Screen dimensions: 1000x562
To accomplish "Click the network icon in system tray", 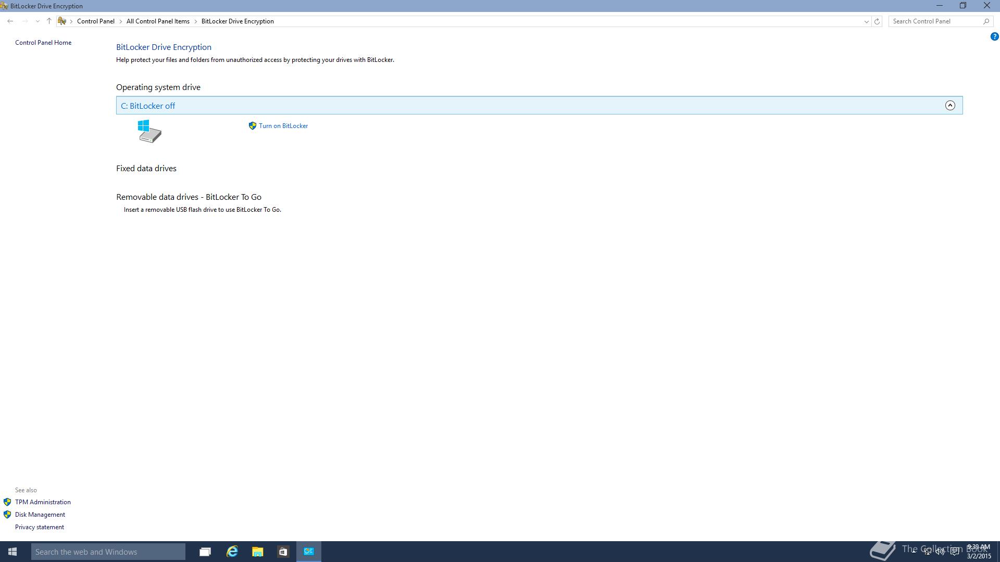I will point(927,552).
